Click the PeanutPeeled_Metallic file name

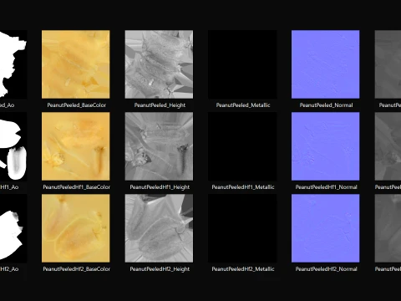coord(243,105)
